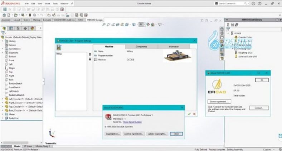Expand the Annotations node
The height and width of the screenshot is (151, 282).
3,49
